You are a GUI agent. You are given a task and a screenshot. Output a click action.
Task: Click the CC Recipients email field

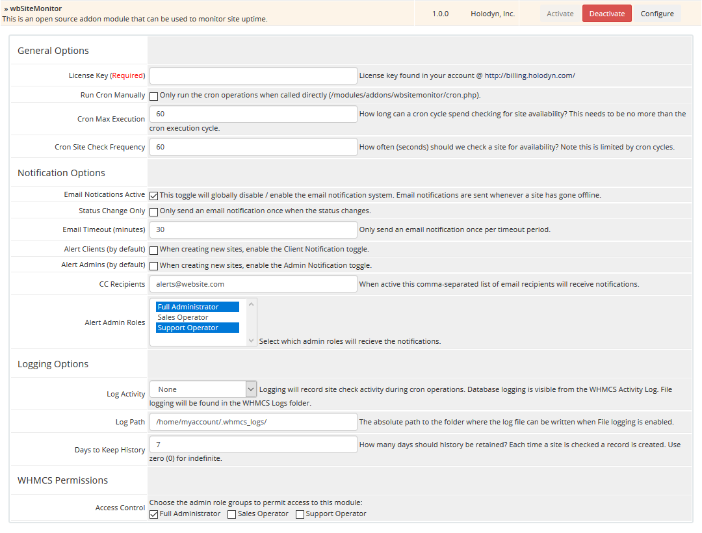(253, 284)
